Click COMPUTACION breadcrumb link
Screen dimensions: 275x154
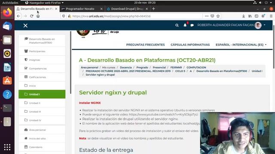tap(196, 68)
